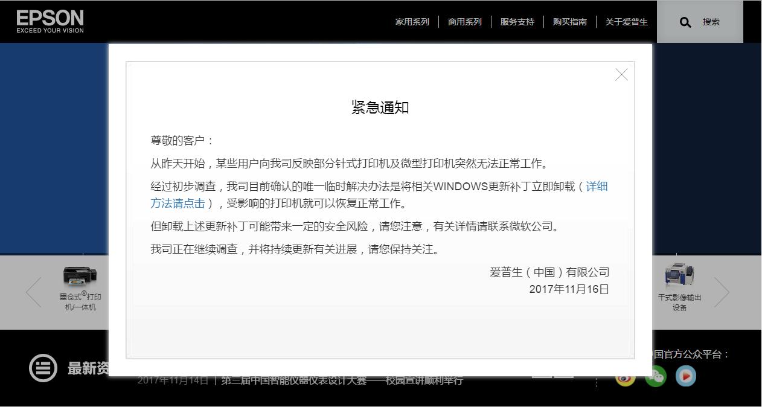The image size is (762, 407).
Task: Open the 家用系列 navigation menu
Action: click(412, 22)
